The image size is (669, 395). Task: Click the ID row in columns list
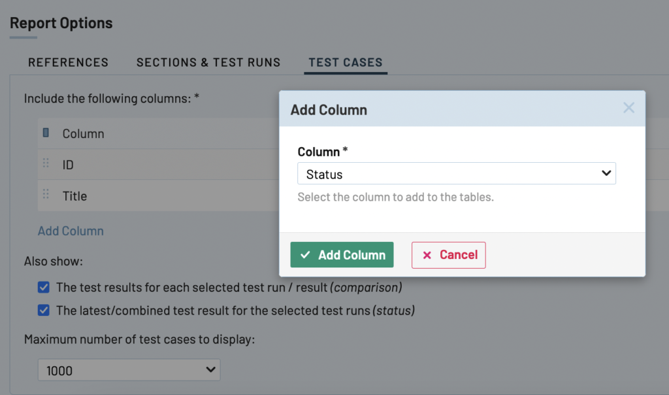tap(157, 165)
